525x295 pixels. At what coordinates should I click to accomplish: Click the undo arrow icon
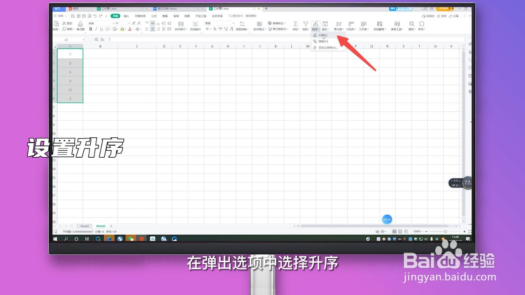coord(95,16)
